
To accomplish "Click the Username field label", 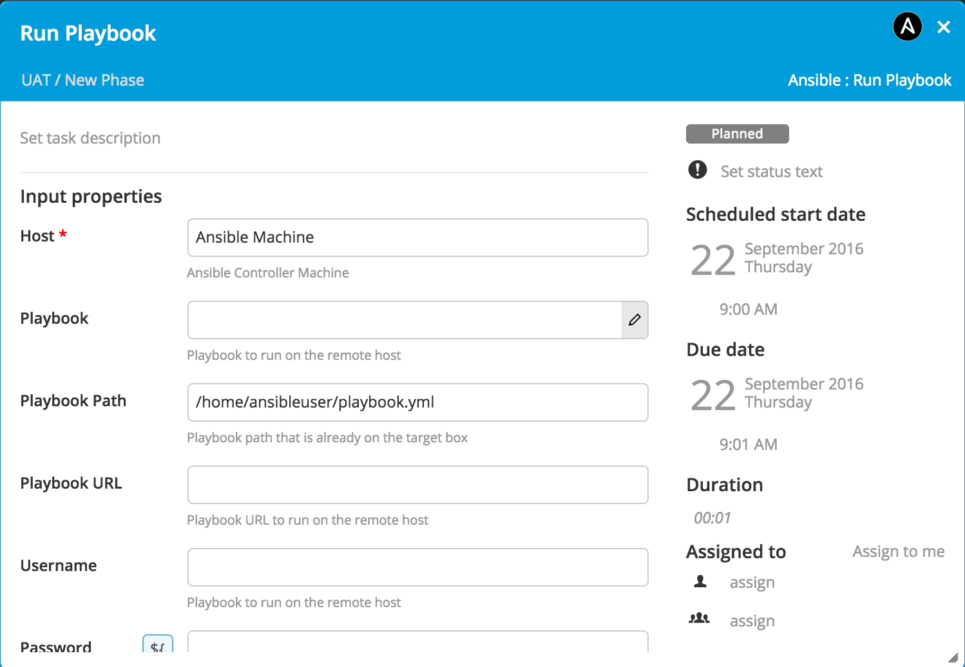I will 59,566.
